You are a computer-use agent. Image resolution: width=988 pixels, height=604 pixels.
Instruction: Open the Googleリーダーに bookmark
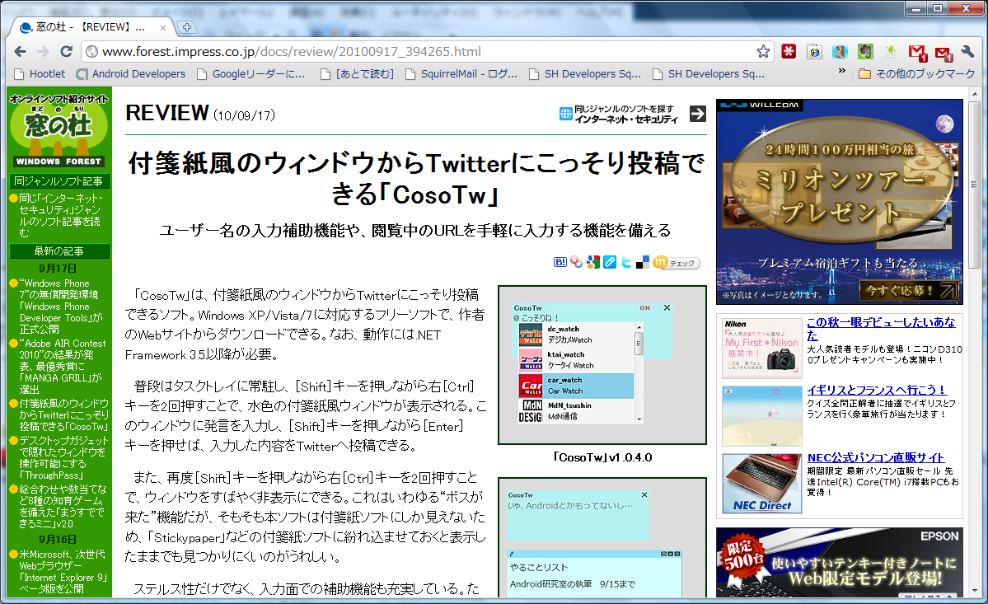point(251,73)
